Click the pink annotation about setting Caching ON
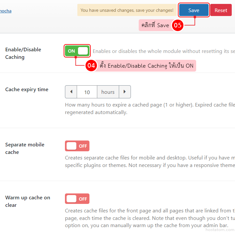 pyautogui.click(x=147, y=66)
